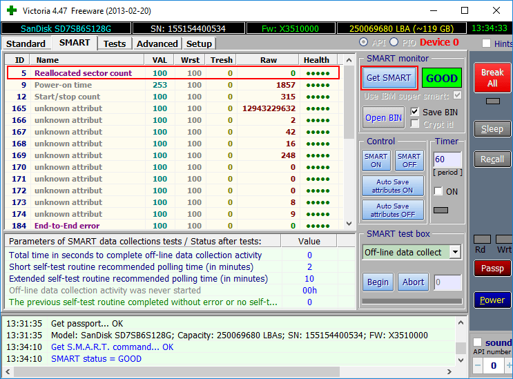Click log horizontal scroll left arrow
Viewport: 513px width, 379px height.
[8, 372]
